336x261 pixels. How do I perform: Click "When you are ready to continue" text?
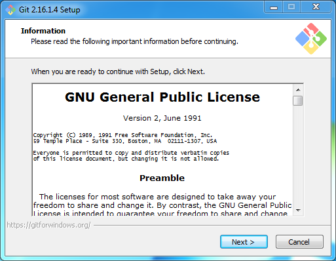pos(118,71)
